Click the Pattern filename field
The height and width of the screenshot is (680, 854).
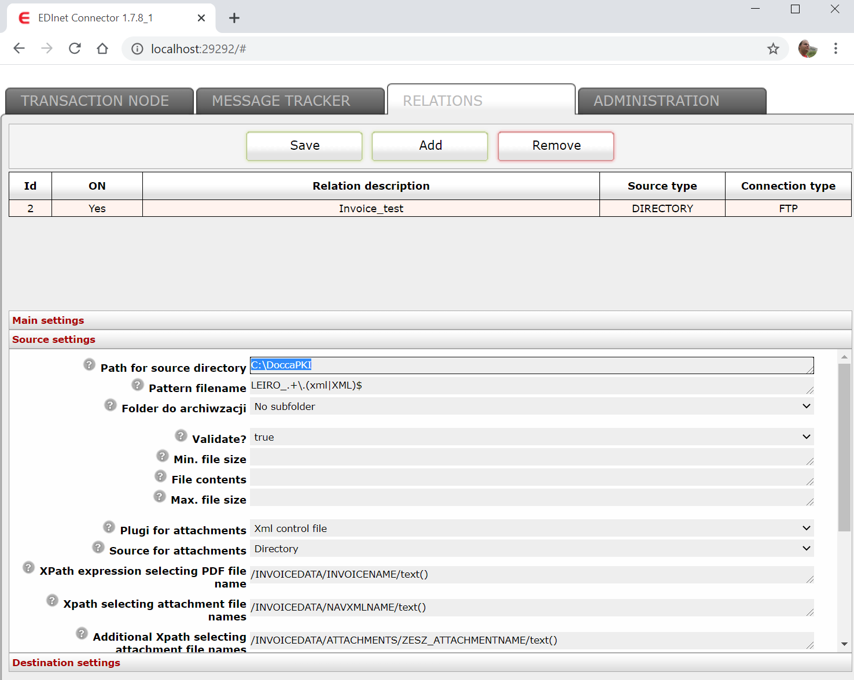532,386
